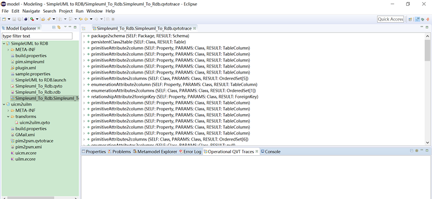Open the File menu
Screen dimensions: 432x199
click(x=5, y=11)
